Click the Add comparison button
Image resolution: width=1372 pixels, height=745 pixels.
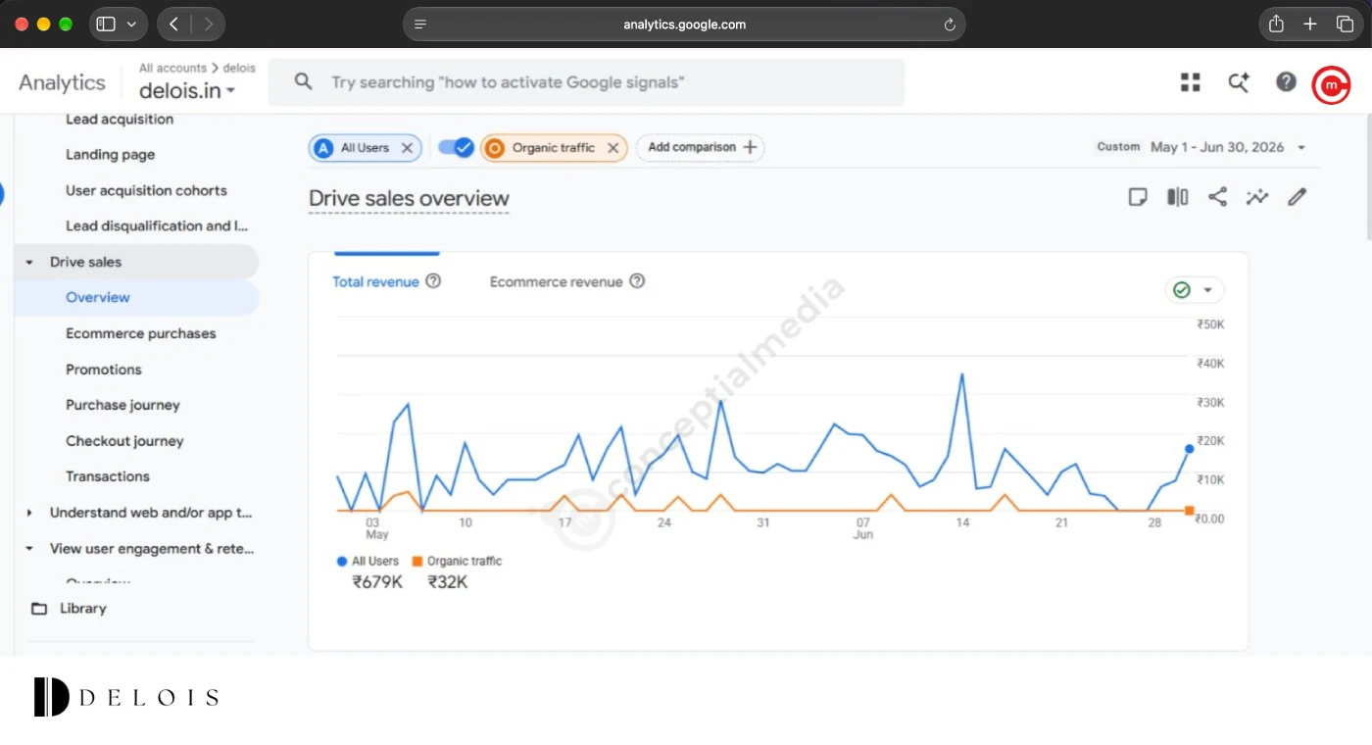coord(701,148)
